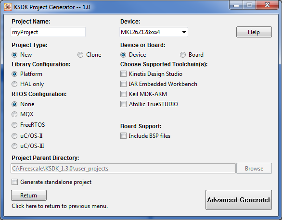Click the 'Board Support:' heading
282x220 pixels.
[141, 126]
